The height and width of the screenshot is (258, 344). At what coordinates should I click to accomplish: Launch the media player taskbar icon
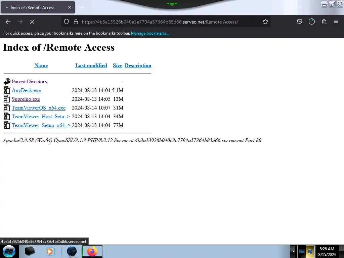(x=50, y=251)
